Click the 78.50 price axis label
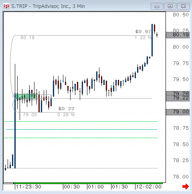The width and height of the screenshot is (192, 194). 181,145
